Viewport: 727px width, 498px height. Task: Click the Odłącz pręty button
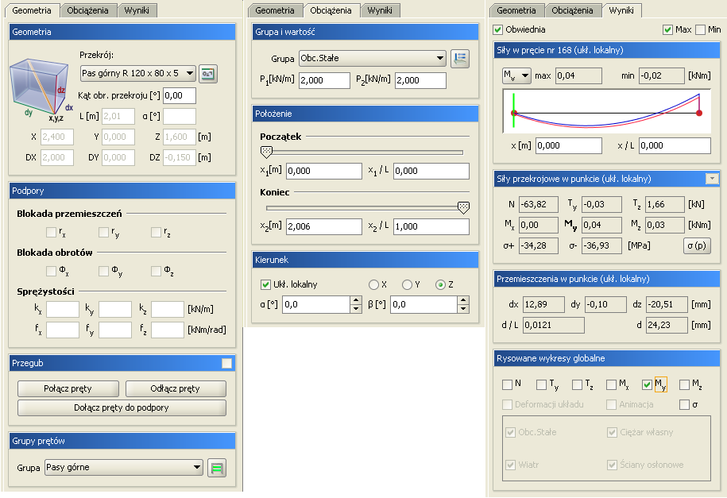(176, 388)
